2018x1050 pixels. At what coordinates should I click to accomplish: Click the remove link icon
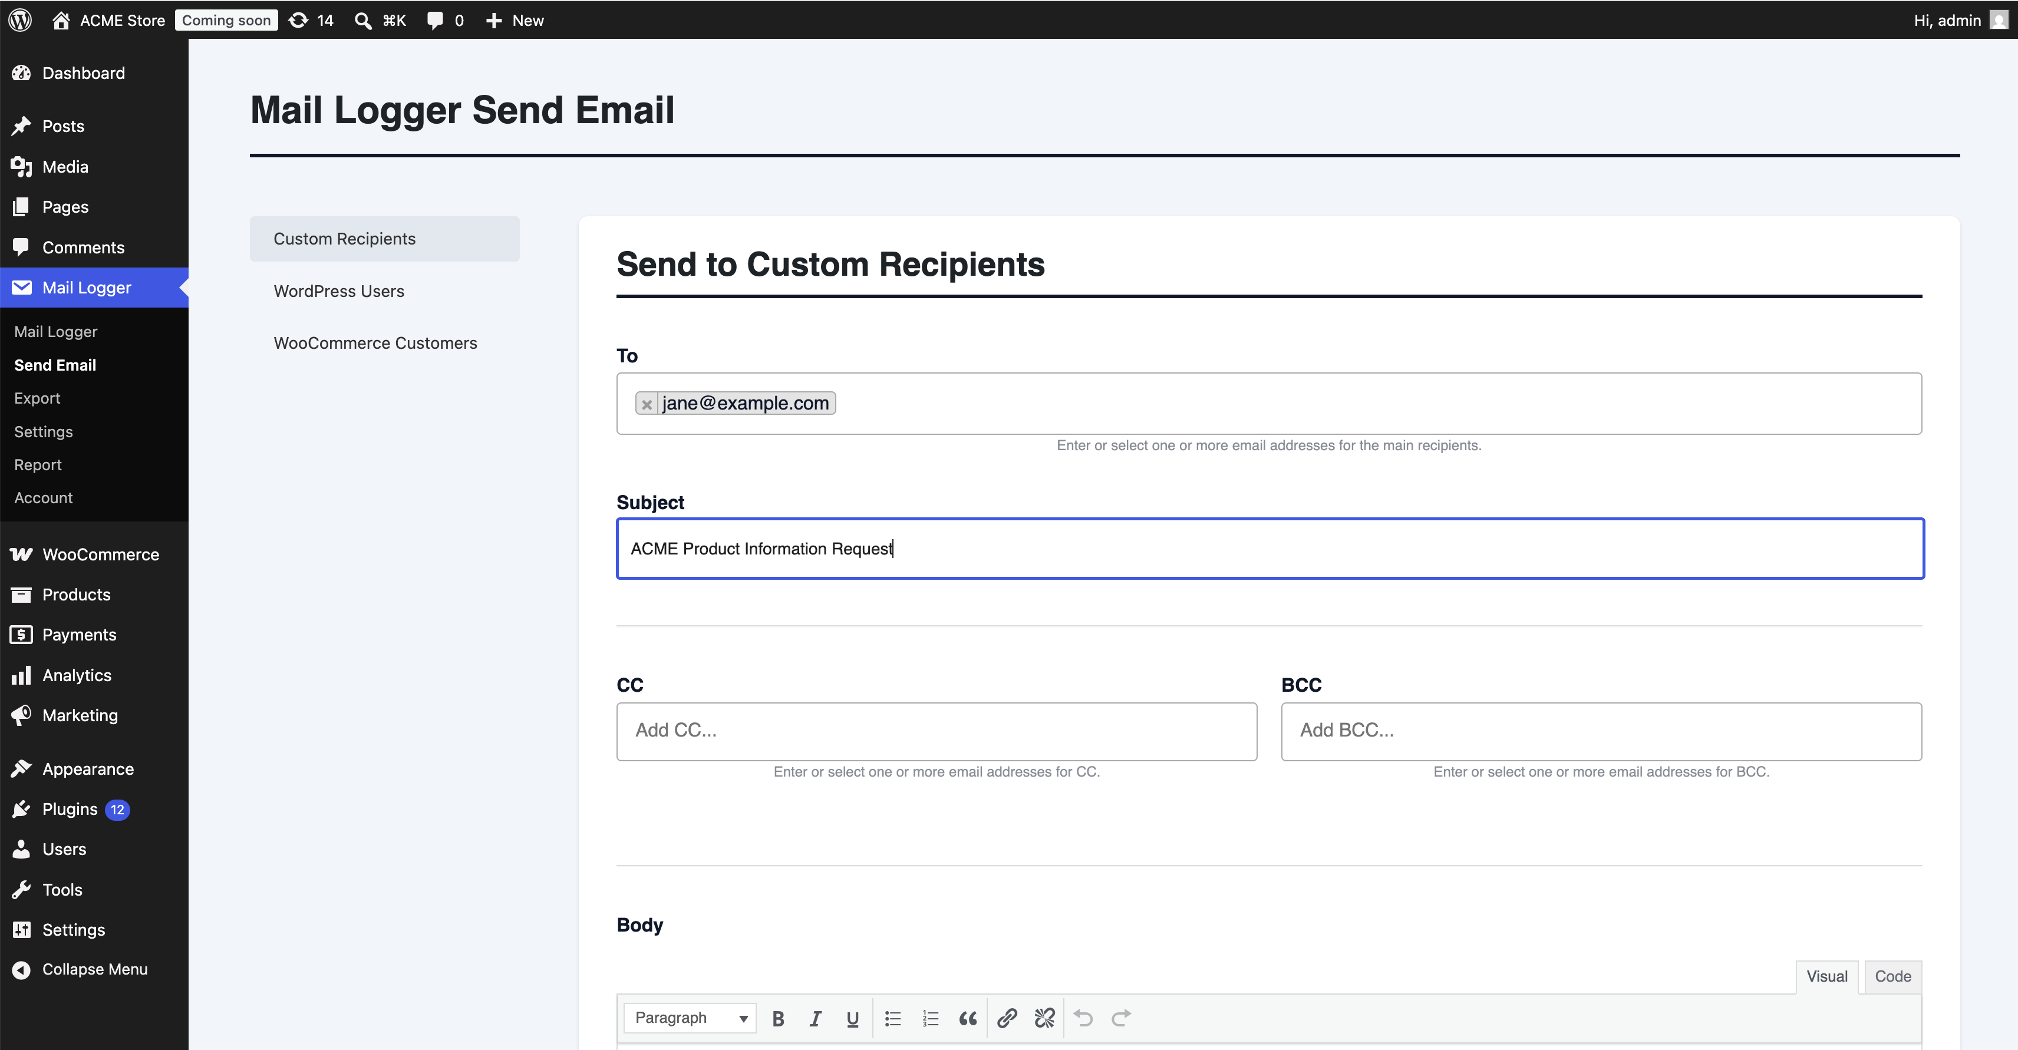click(1044, 1018)
